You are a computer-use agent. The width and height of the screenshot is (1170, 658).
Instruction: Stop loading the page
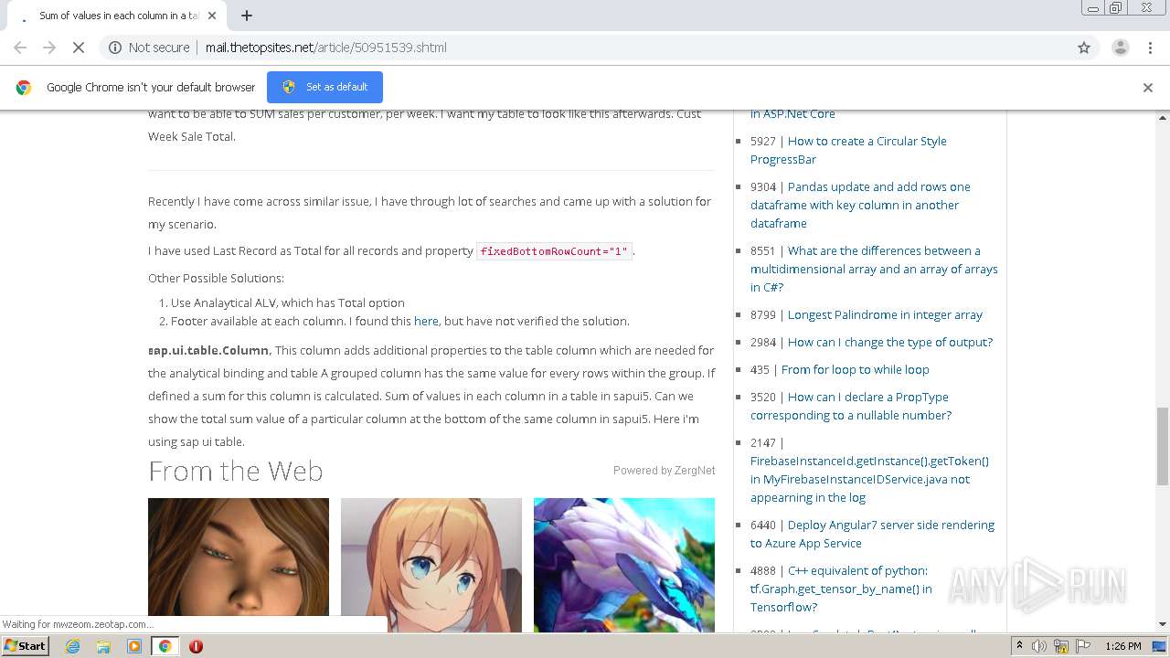[79, 48]
